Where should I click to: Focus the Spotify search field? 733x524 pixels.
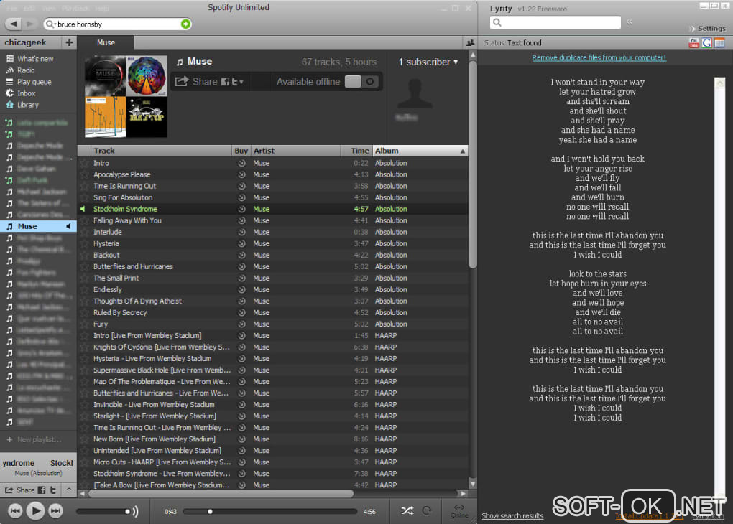[117, 24]
